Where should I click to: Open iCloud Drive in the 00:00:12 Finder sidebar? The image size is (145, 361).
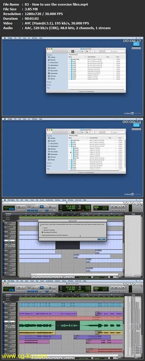click(x=53, y=62)
